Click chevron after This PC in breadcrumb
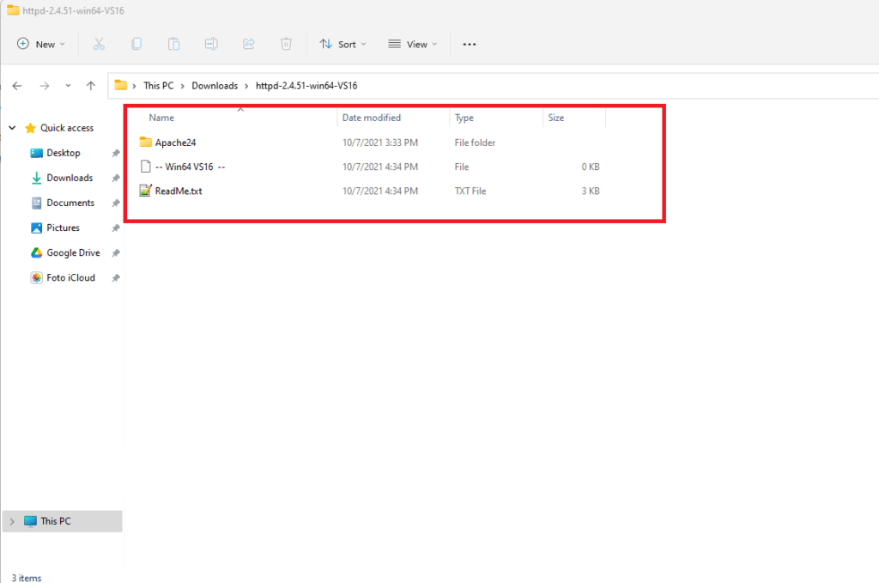Viewport: 879px width, 583px height. (183, 86)
